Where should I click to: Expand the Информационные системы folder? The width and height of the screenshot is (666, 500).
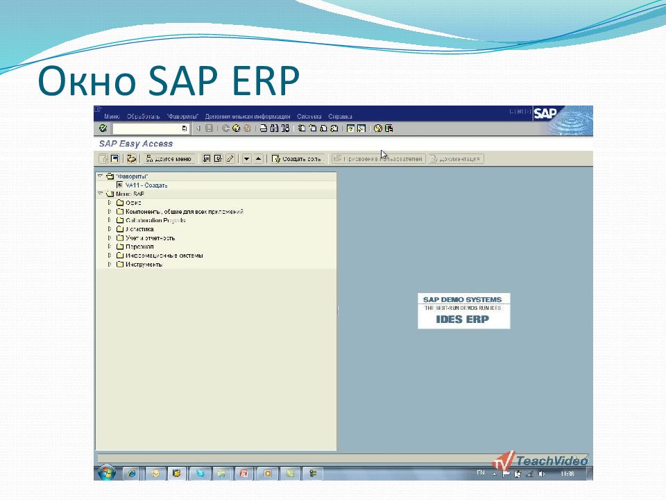coord(109,255)
